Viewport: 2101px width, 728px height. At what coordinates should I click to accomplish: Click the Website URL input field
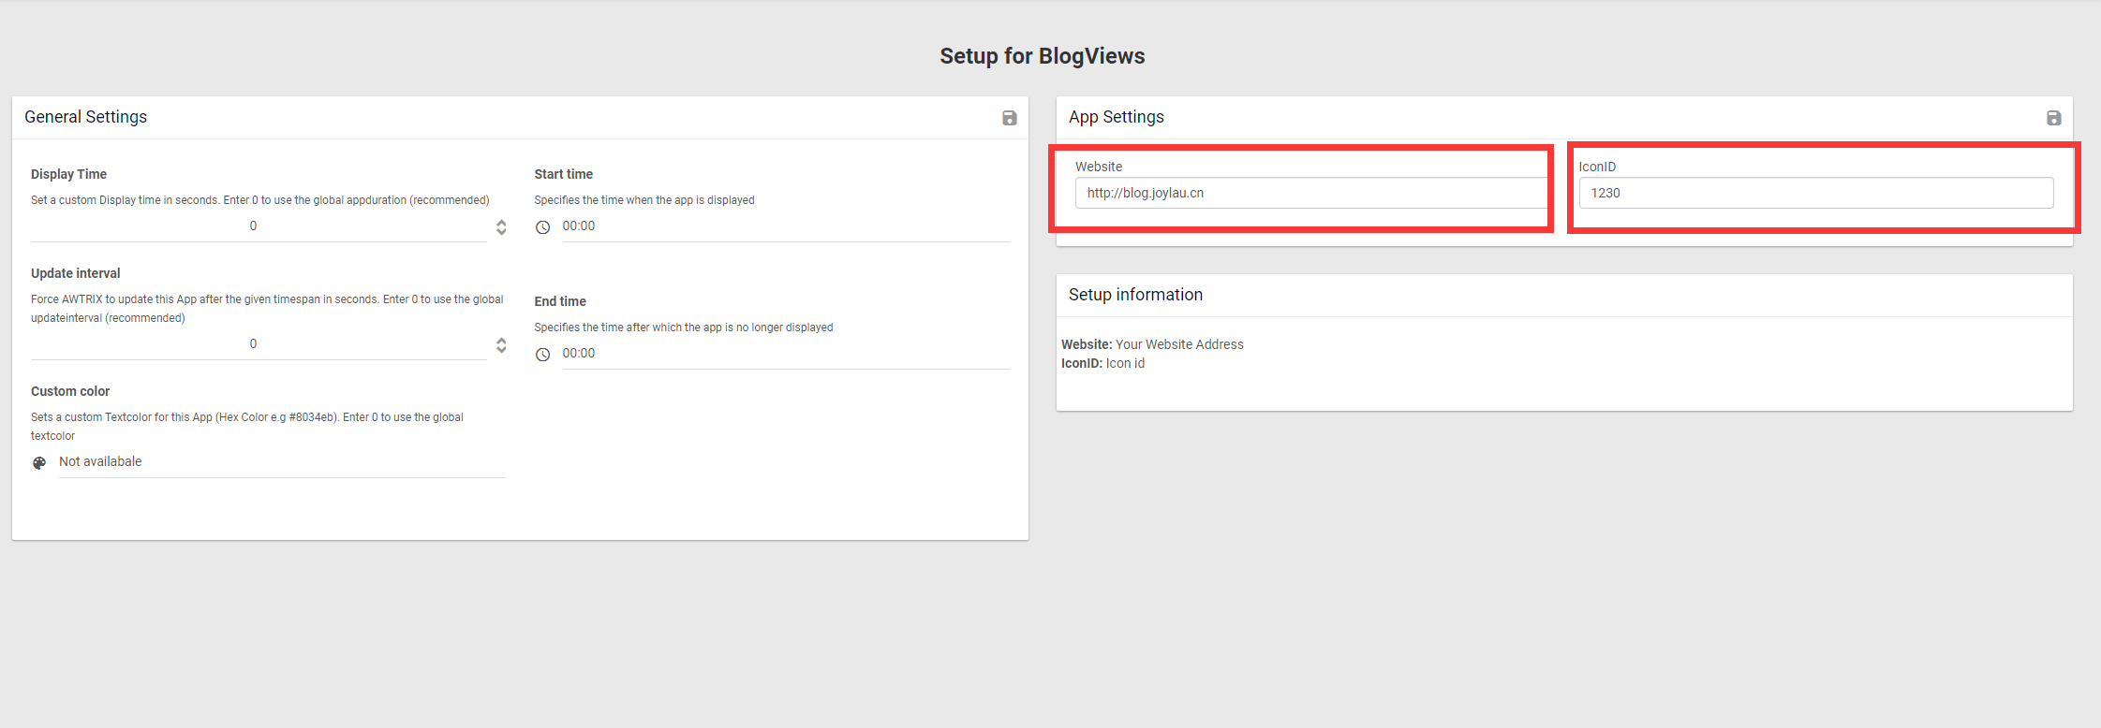pyautogui.click(x=1309, y=193)
